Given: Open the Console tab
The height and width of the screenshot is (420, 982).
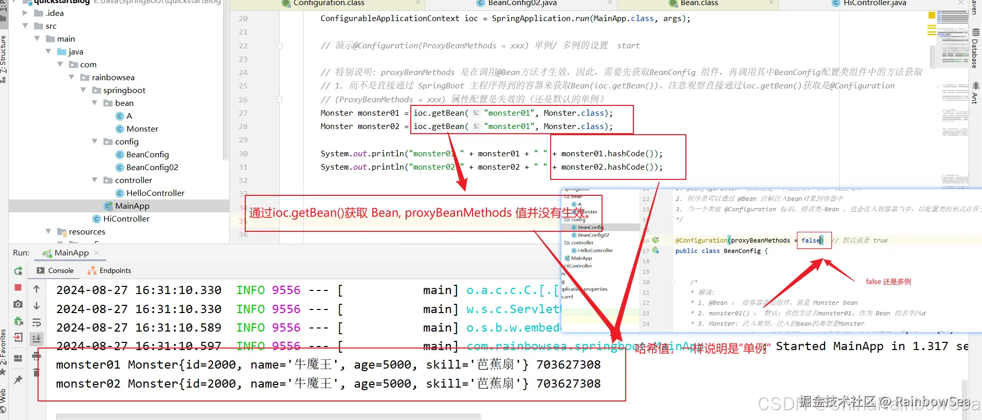Looking at the screenshot, I should tap(55, 270).
